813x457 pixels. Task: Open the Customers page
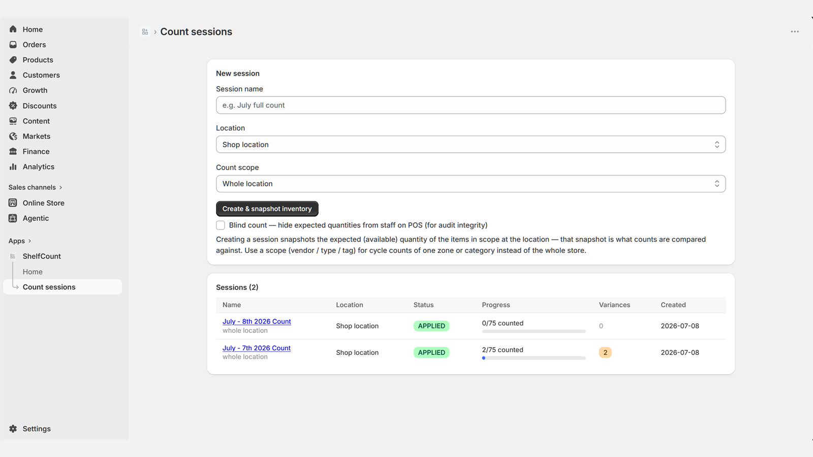[41, 75]
